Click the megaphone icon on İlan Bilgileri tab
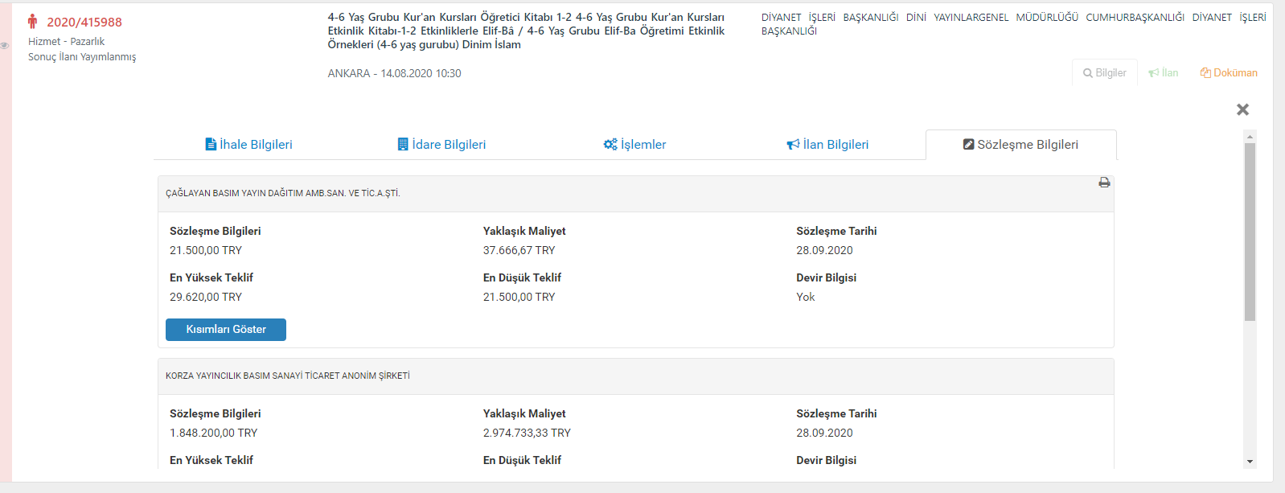Screen dimensions: 1285x493 pos(793,145)
